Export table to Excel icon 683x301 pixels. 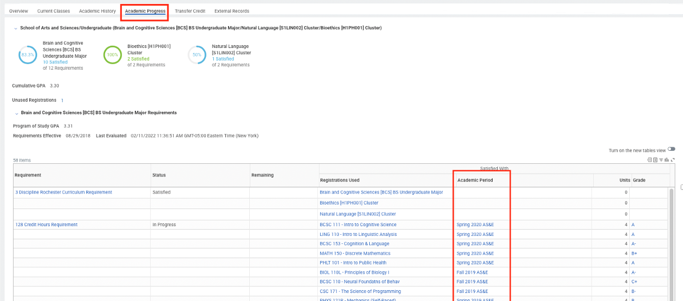[650, 160]
